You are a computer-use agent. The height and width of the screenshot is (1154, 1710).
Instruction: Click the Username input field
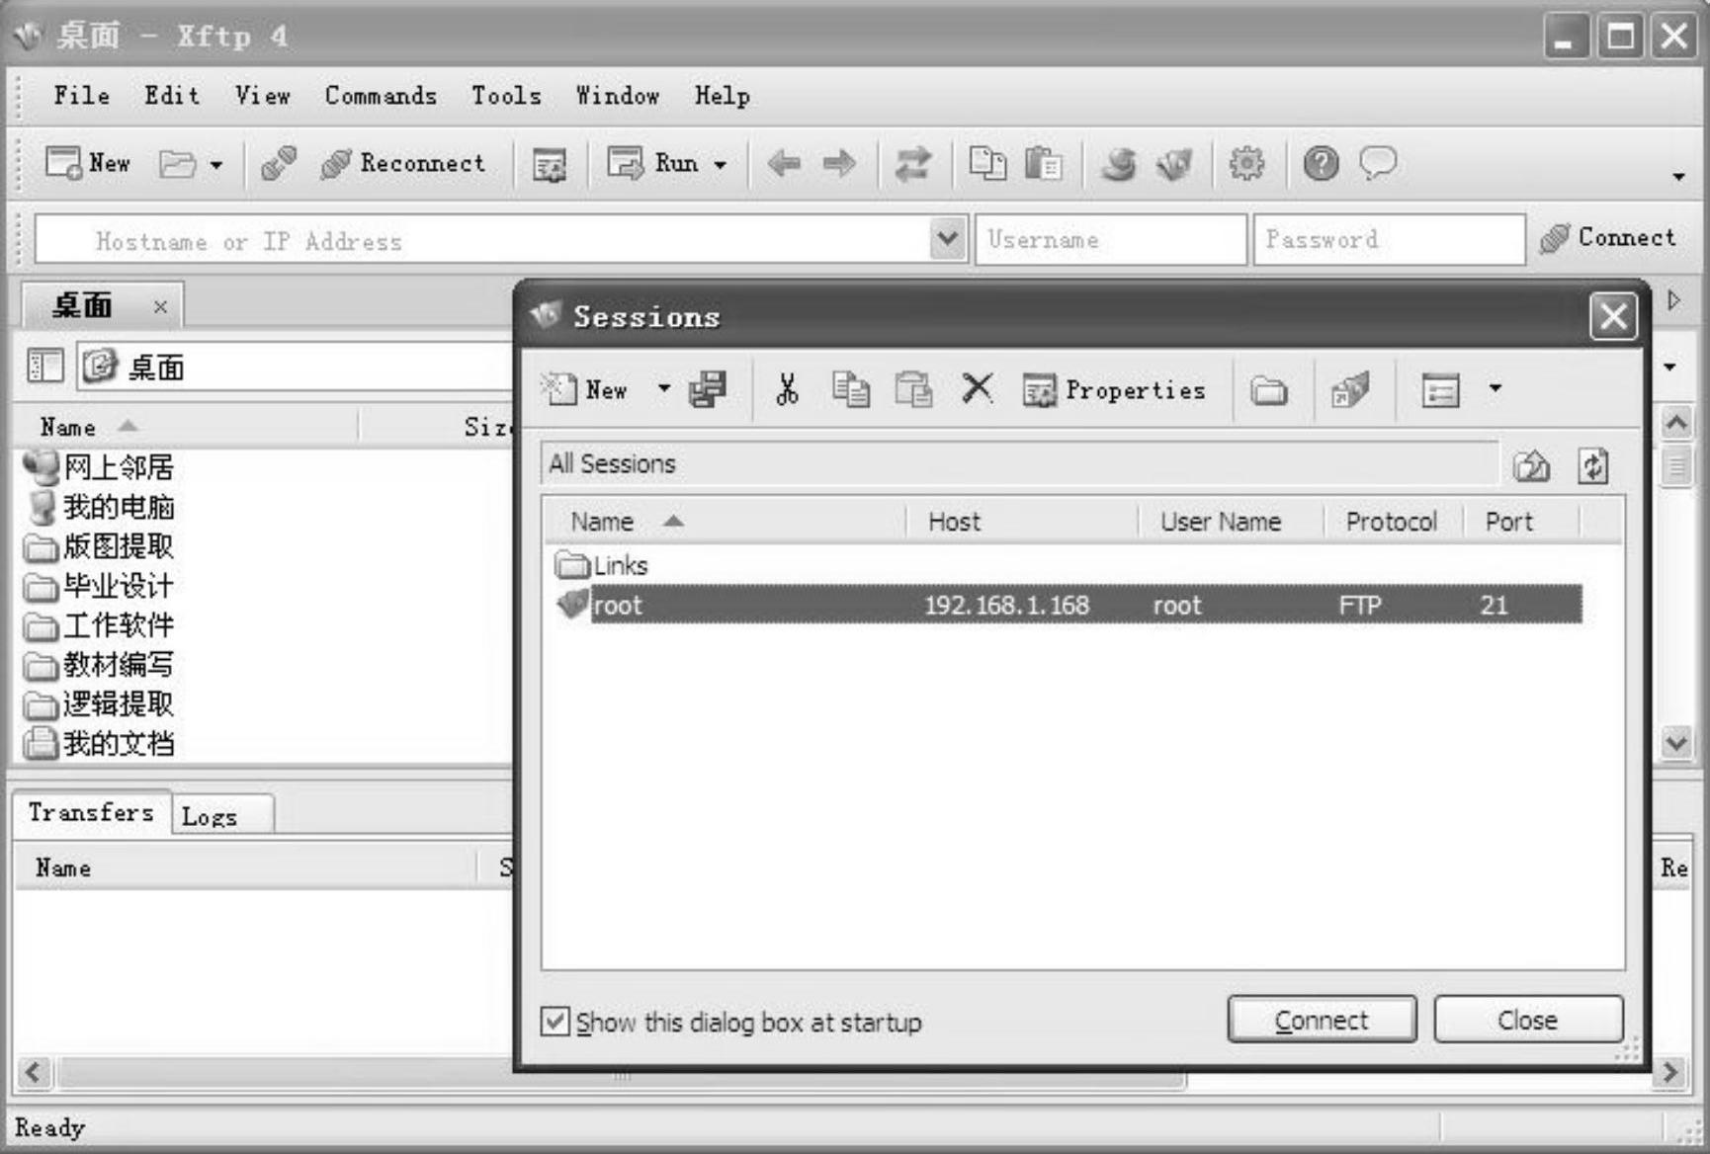tap(1111, 240)
